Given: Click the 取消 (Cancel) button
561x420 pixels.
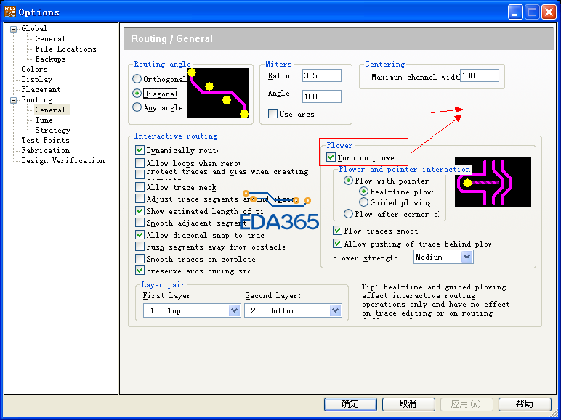Looking at the screenshot, I should point(408,404).
